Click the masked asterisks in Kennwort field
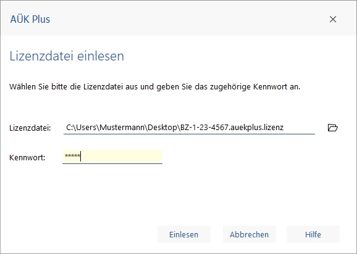 tap(72, 157)
